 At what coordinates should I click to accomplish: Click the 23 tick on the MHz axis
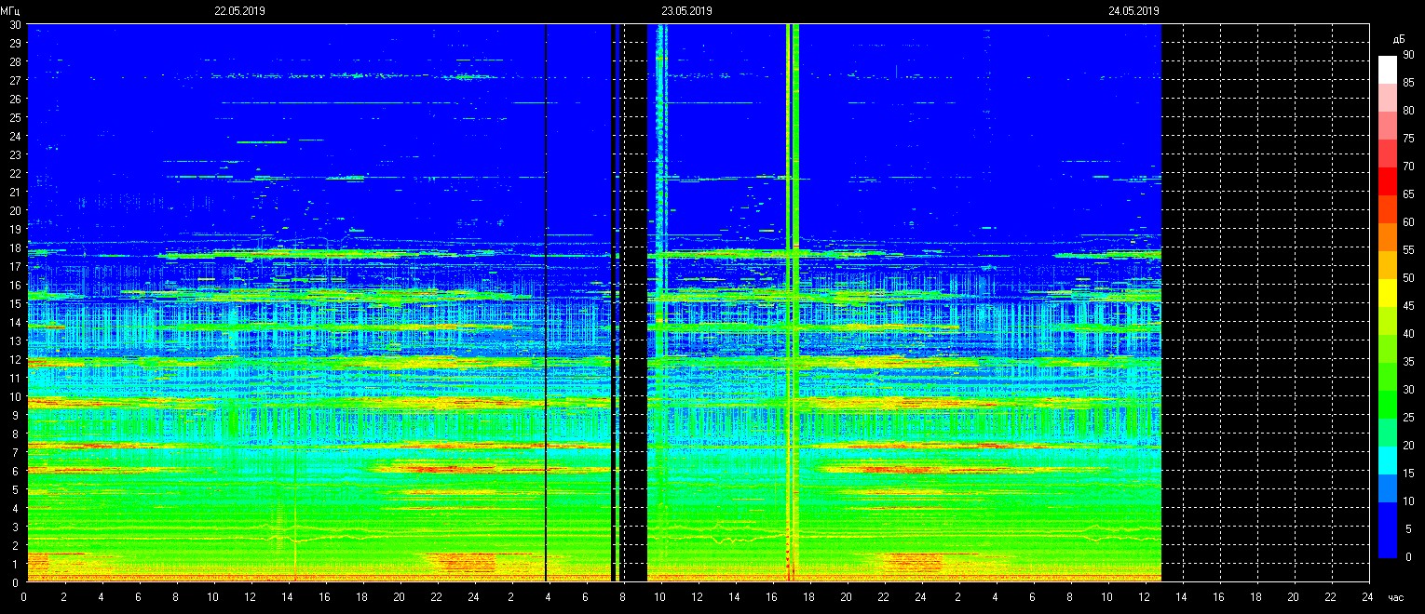coord(15,154)
